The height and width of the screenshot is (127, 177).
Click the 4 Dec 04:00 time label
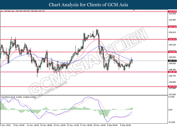pos(112,125)
